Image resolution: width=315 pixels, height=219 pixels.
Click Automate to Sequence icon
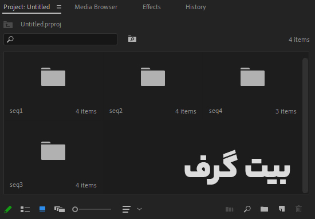[x=230, y=209]
